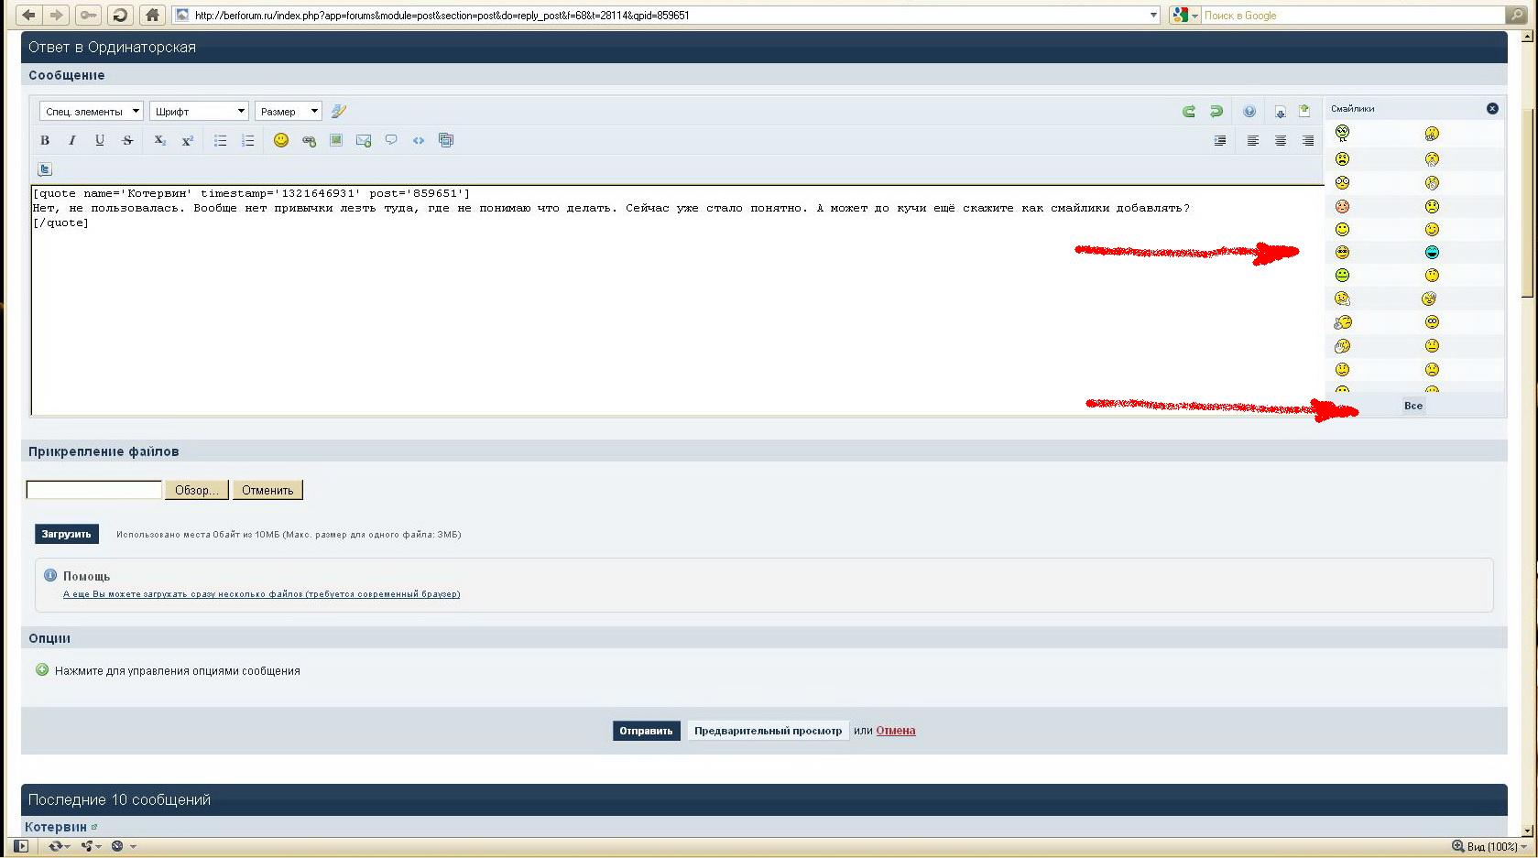Image resolution: width=1538 pixels, height=858 pixels.
Task: Click the Отправить submit button
Action: [646, 731]
